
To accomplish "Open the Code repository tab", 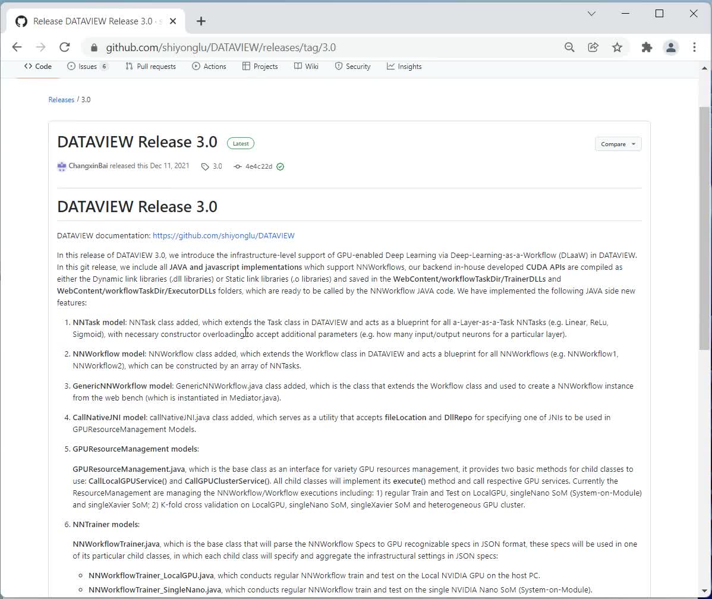I will pyautogui.click(x=38, y=67).
